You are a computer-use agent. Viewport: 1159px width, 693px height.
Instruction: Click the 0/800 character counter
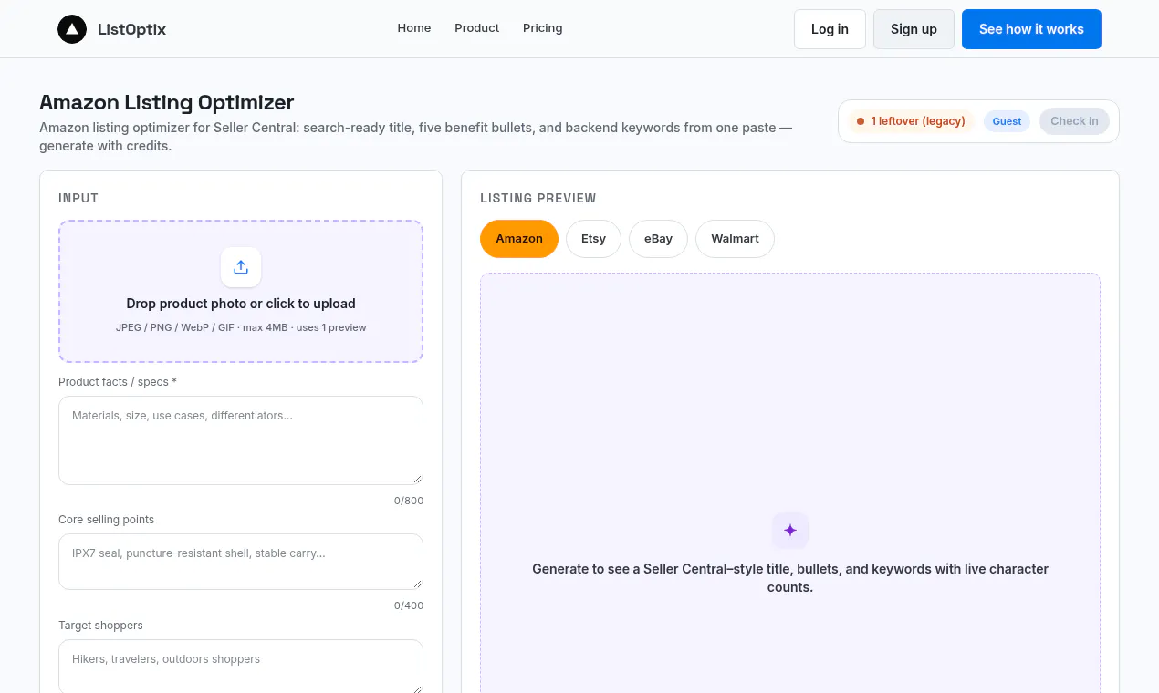(x=409, y=501)
